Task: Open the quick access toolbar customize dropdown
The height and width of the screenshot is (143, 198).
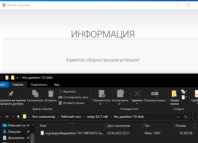Action: (x=18, y=78)
